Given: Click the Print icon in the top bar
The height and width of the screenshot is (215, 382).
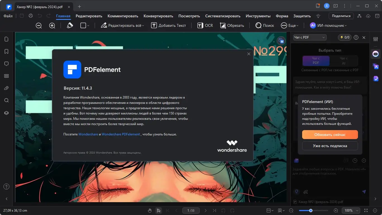Looking at the screenshot, I should [x=31, y=16].
